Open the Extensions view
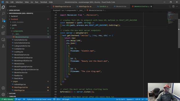 click(3, 33)
